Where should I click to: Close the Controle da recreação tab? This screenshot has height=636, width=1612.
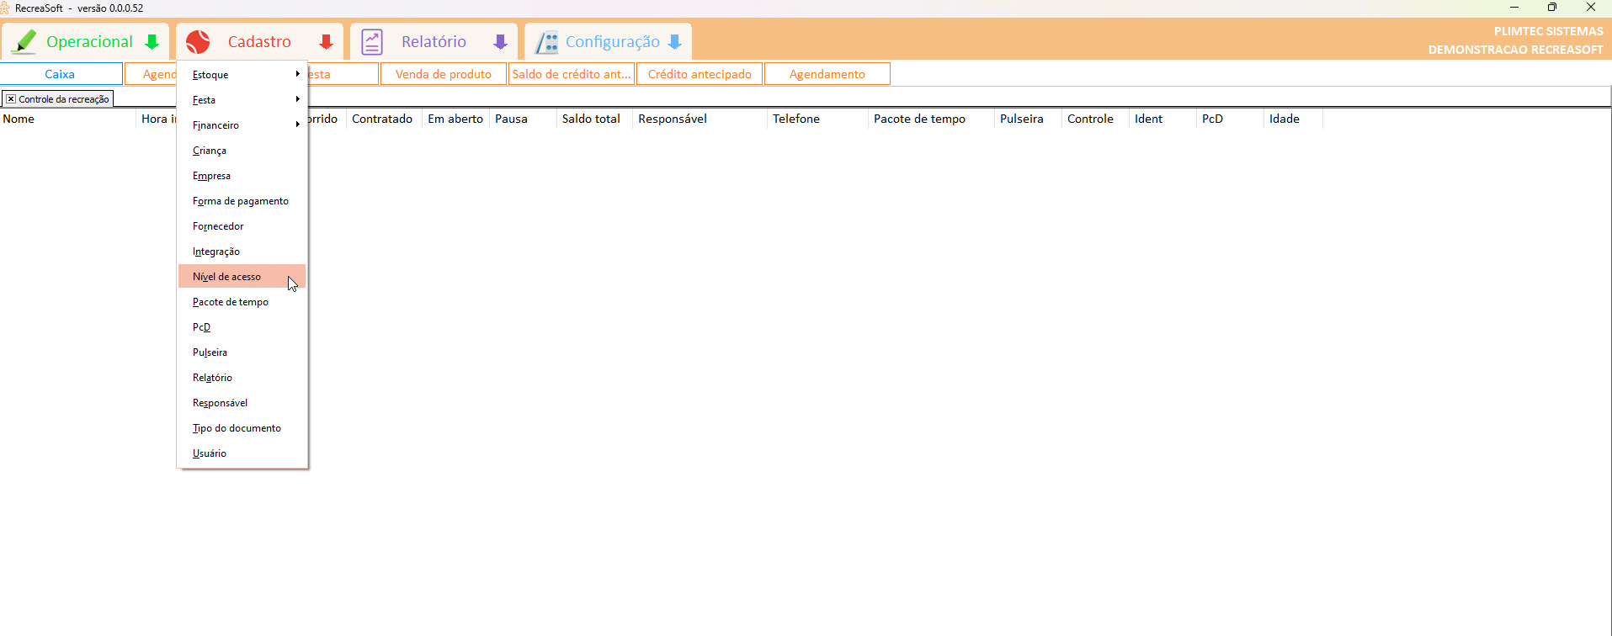11,99
